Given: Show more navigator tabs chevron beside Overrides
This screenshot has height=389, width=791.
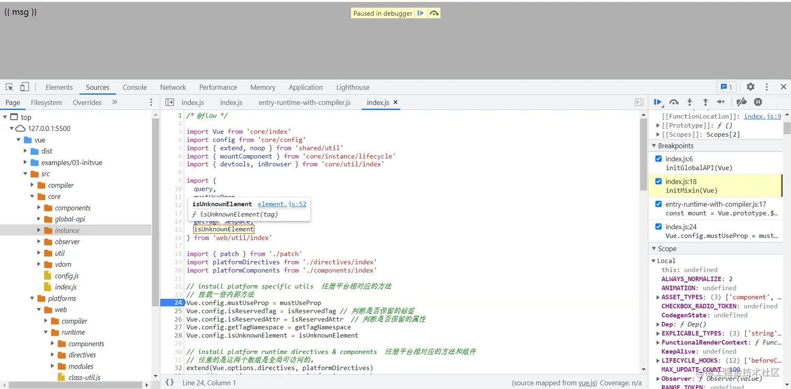Looking at the screenshot, I should [x=115, y=102].
